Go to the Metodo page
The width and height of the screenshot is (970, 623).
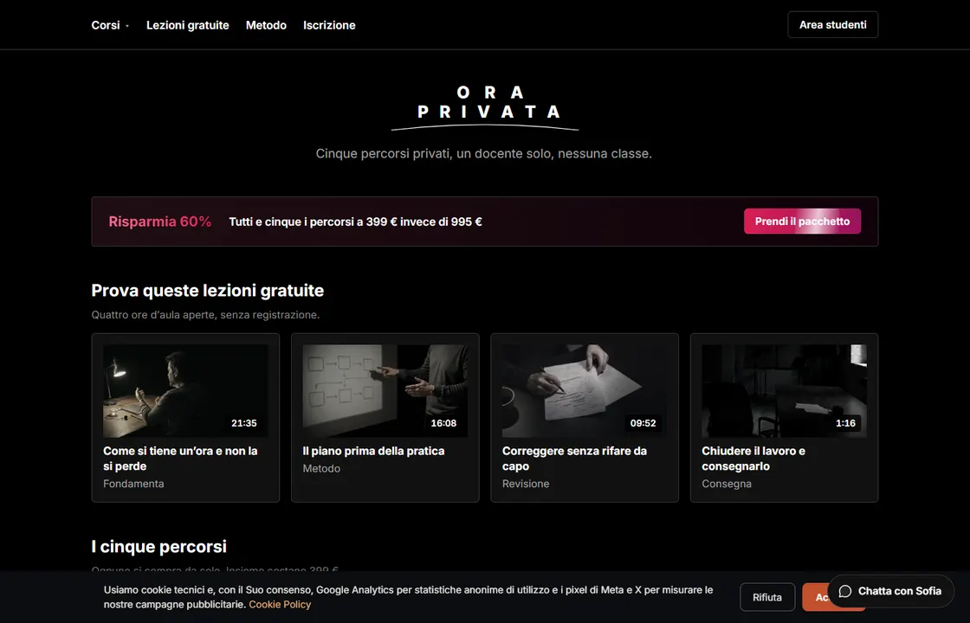(x=266, y=25)
